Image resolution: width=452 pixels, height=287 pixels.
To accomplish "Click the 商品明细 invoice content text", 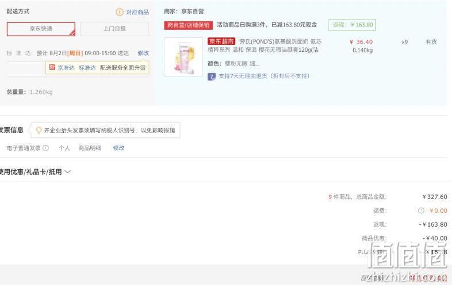I will pyautogui.click(x=90, y=148).
